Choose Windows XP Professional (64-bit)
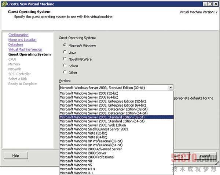 (x=116, y=145)
